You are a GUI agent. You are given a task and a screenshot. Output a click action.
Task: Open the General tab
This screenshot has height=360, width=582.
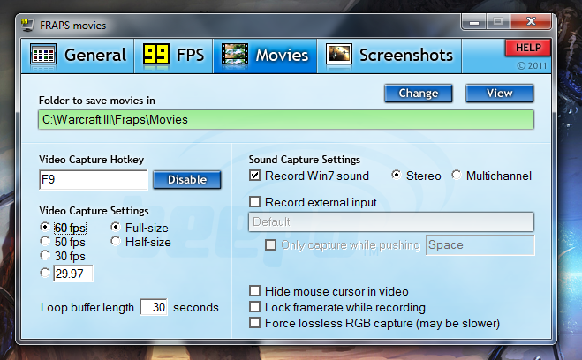[x=78, y=56]
